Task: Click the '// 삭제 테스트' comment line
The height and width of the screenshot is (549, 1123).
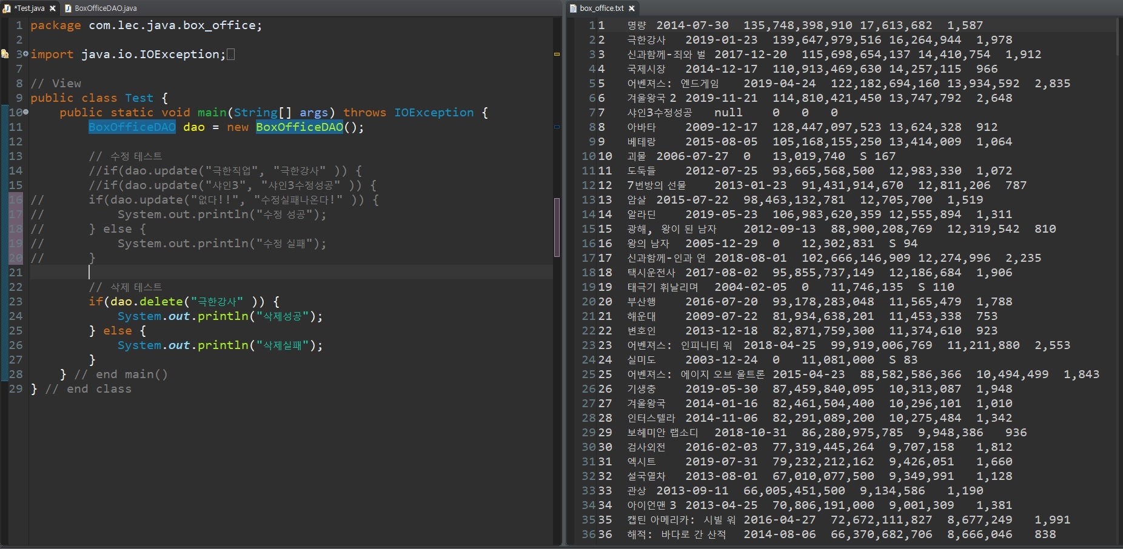Action: (x=126, y=287)
